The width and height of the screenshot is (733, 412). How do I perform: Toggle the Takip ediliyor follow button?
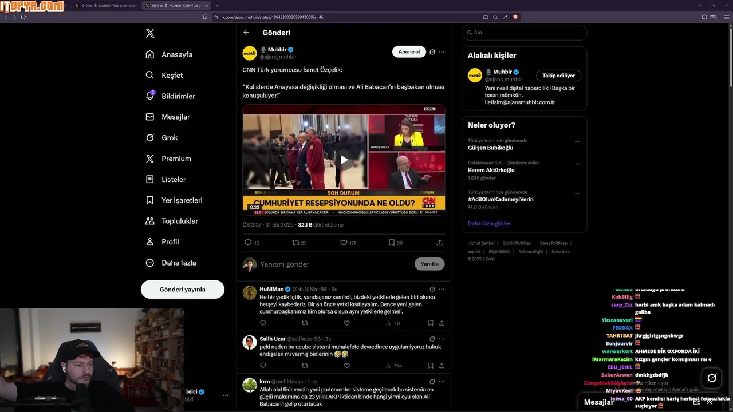pyautogui.click(x=559, y=76)
